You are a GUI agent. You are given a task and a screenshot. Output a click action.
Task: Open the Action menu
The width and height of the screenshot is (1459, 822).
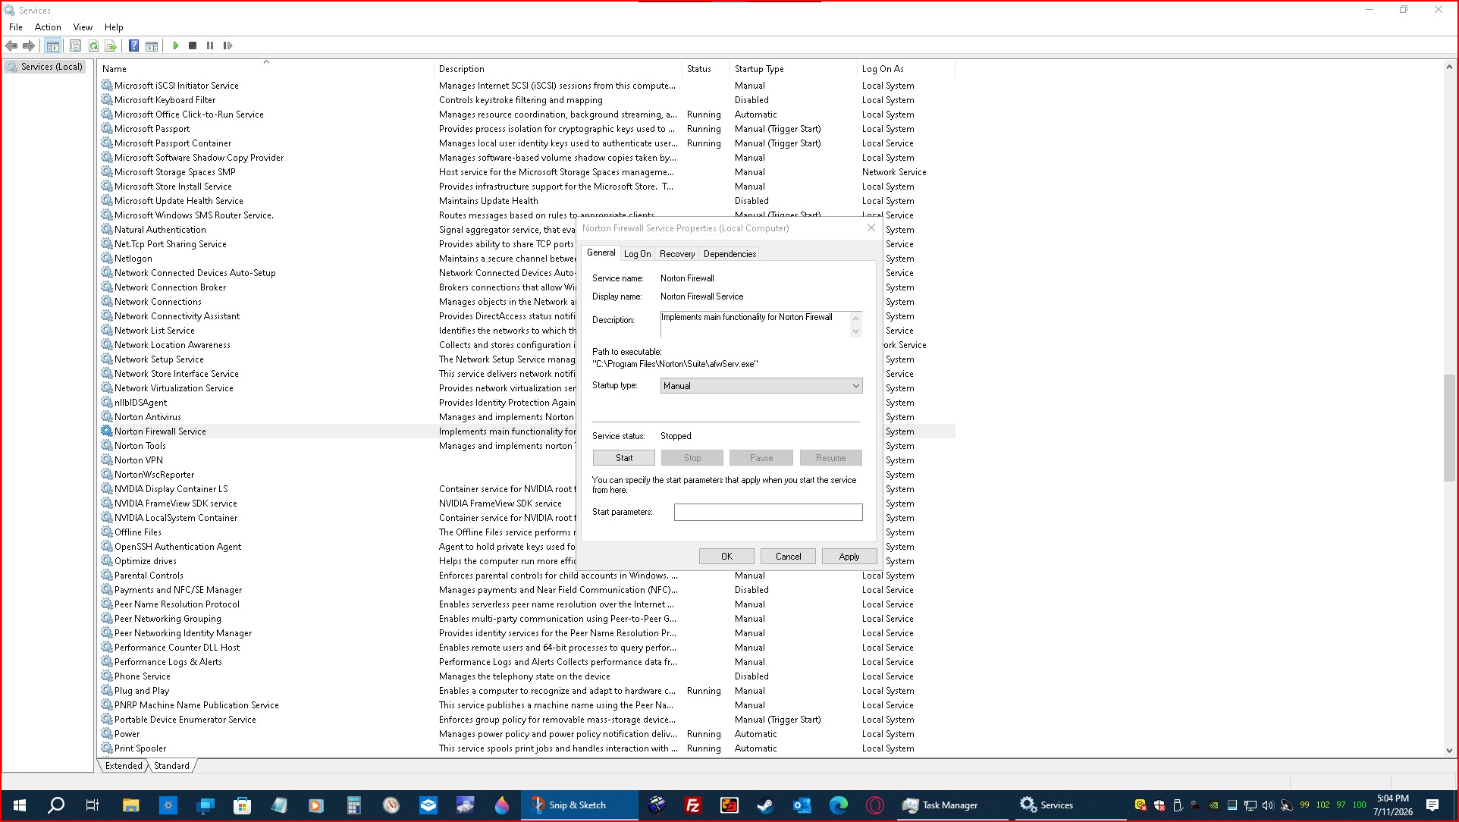[x=48, y=27]
